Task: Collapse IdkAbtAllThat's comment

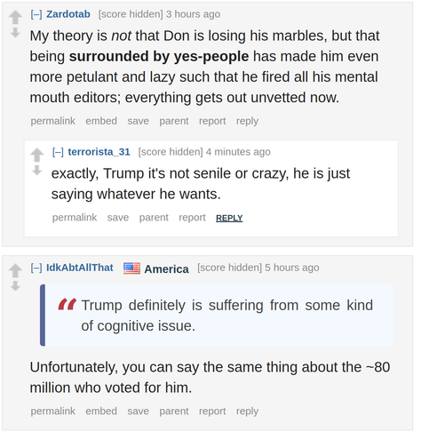Action: pos(36,268)
